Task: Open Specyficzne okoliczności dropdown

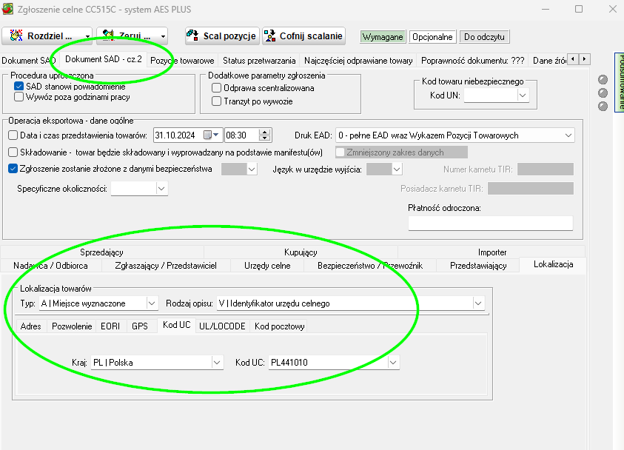Action: point(161,189)
